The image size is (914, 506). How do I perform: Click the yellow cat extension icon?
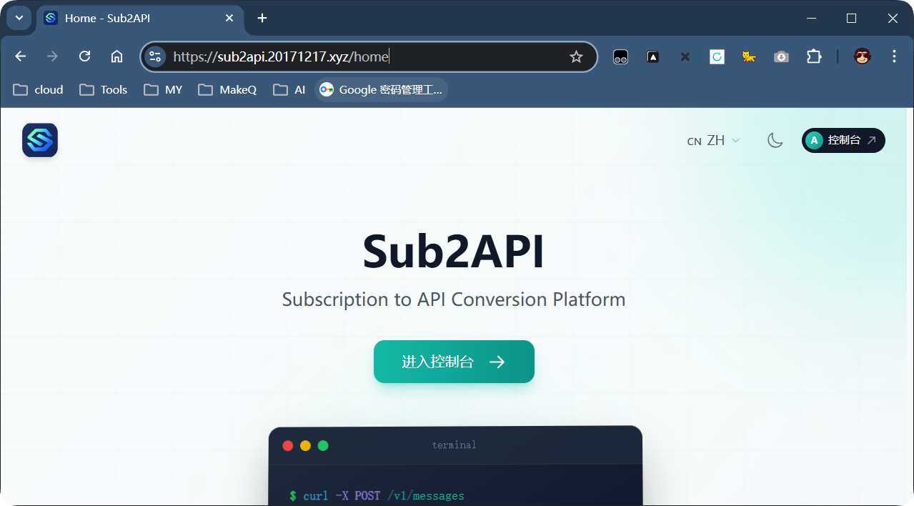(x=749, y=56)
